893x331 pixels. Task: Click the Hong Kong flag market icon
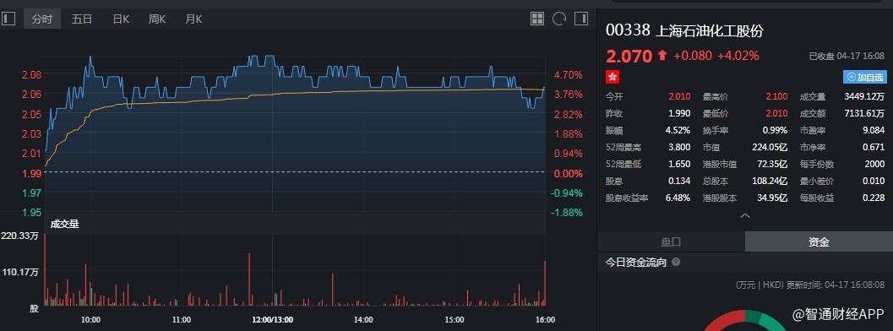coord(613,76)
